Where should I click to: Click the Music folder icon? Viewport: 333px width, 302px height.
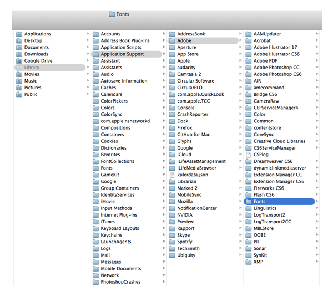[19, 81]
